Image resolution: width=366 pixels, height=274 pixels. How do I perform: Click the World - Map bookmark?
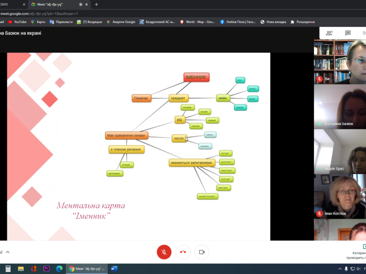(198, 21)
